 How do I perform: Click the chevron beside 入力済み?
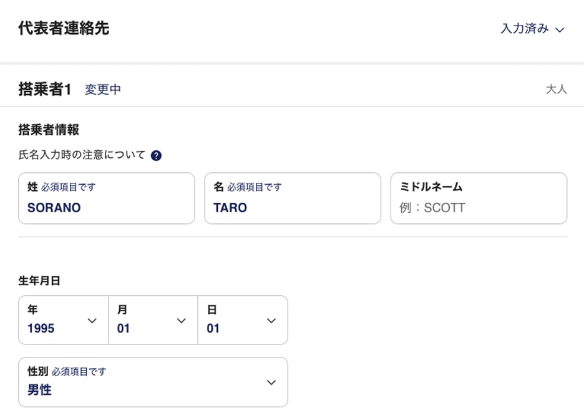(560, 29)
